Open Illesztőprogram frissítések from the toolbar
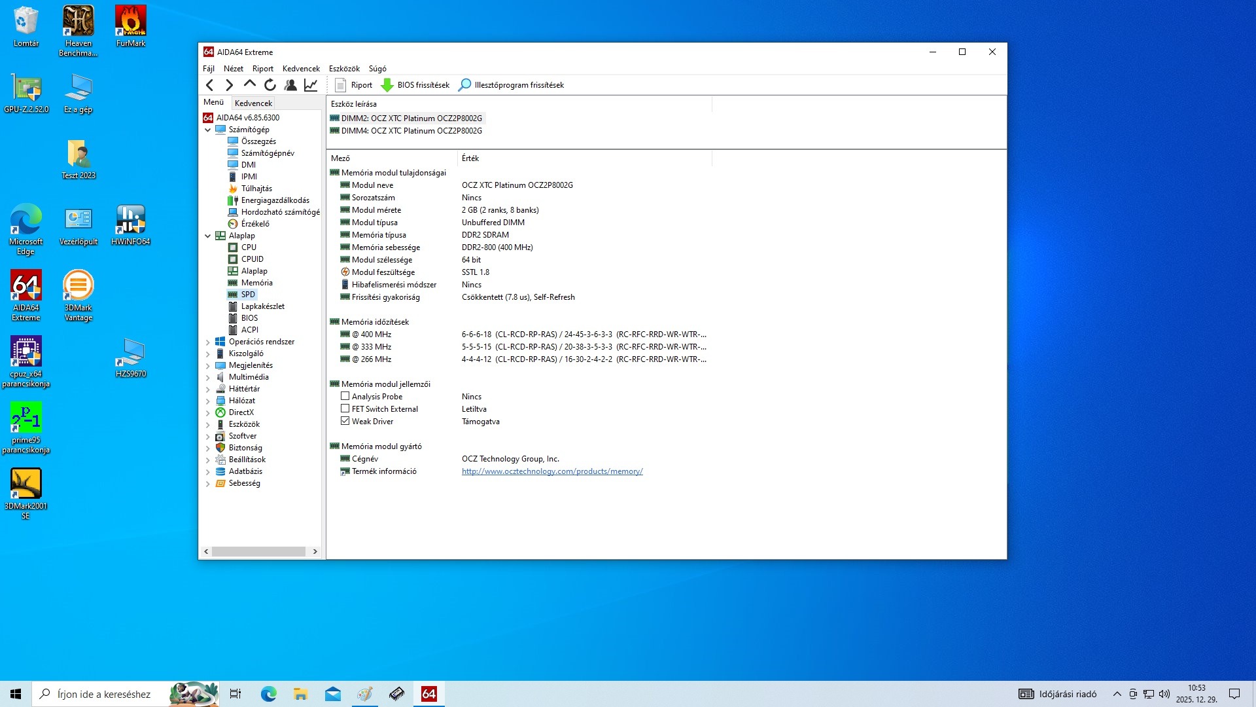1256x707 pixels. pos(511,85)
